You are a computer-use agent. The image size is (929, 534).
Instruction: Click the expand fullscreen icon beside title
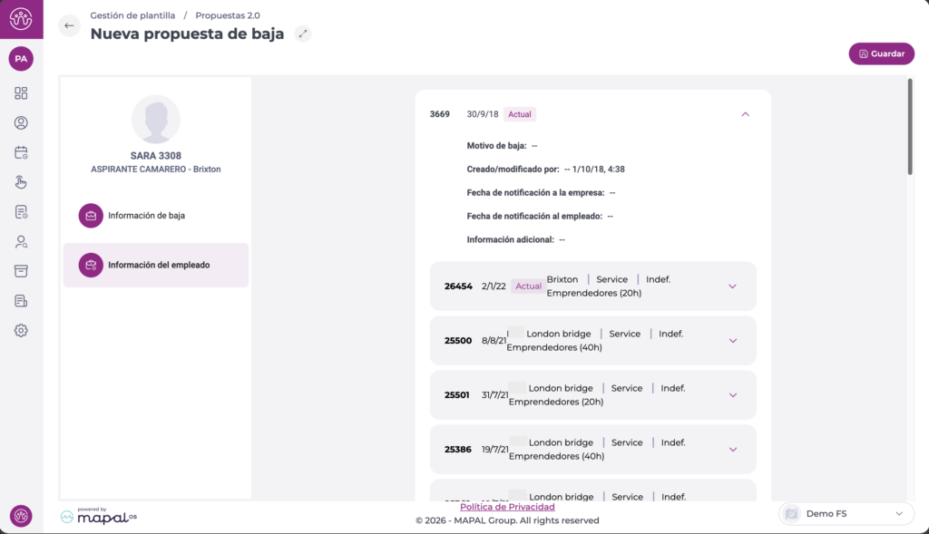(x=303, y=34)
